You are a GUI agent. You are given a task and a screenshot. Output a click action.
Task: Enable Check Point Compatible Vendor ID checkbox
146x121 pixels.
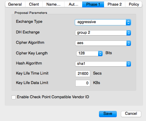(14, 97)
